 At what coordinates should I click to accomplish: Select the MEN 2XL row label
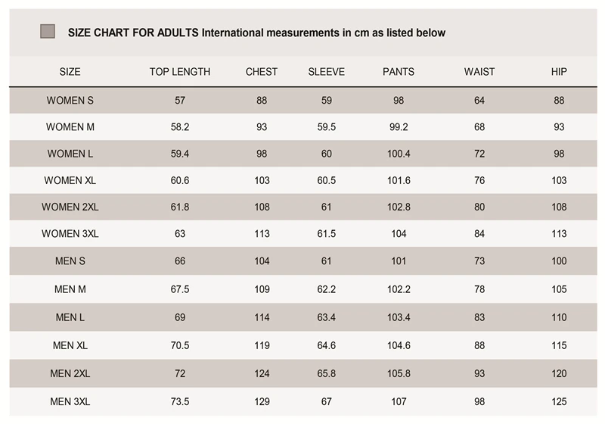[x=70, y=373]
